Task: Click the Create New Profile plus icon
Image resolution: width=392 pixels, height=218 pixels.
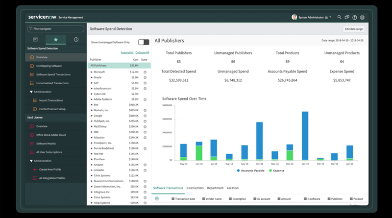Action: point(35,170)
